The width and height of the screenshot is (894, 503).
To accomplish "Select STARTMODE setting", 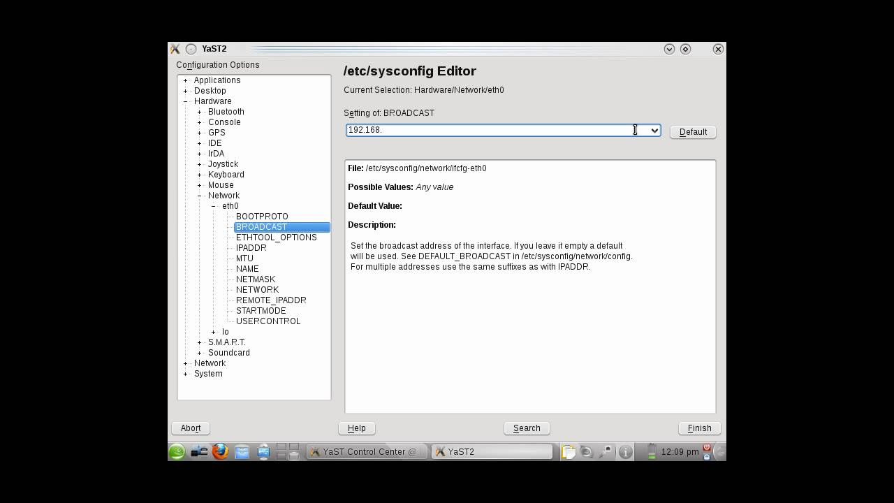I will (261, 311).
